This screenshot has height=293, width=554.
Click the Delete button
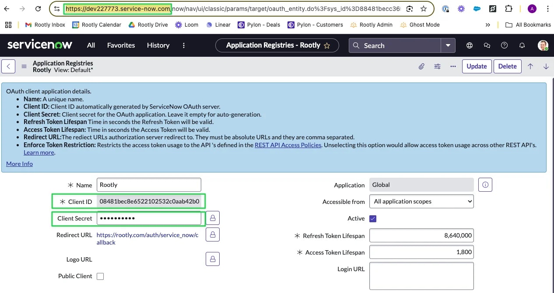point(508,66)
